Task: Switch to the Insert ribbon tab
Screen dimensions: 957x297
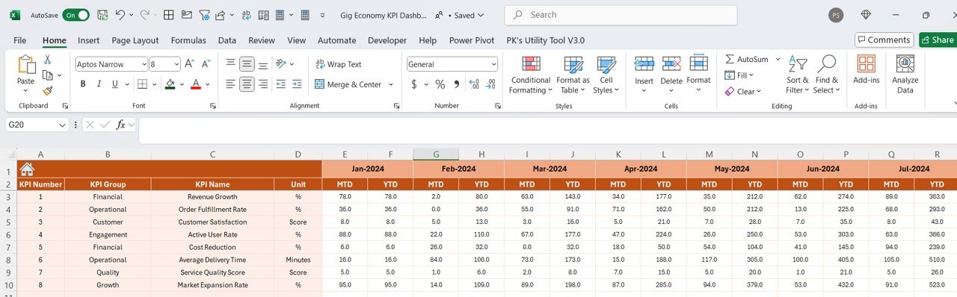Action: coord(89,40)
